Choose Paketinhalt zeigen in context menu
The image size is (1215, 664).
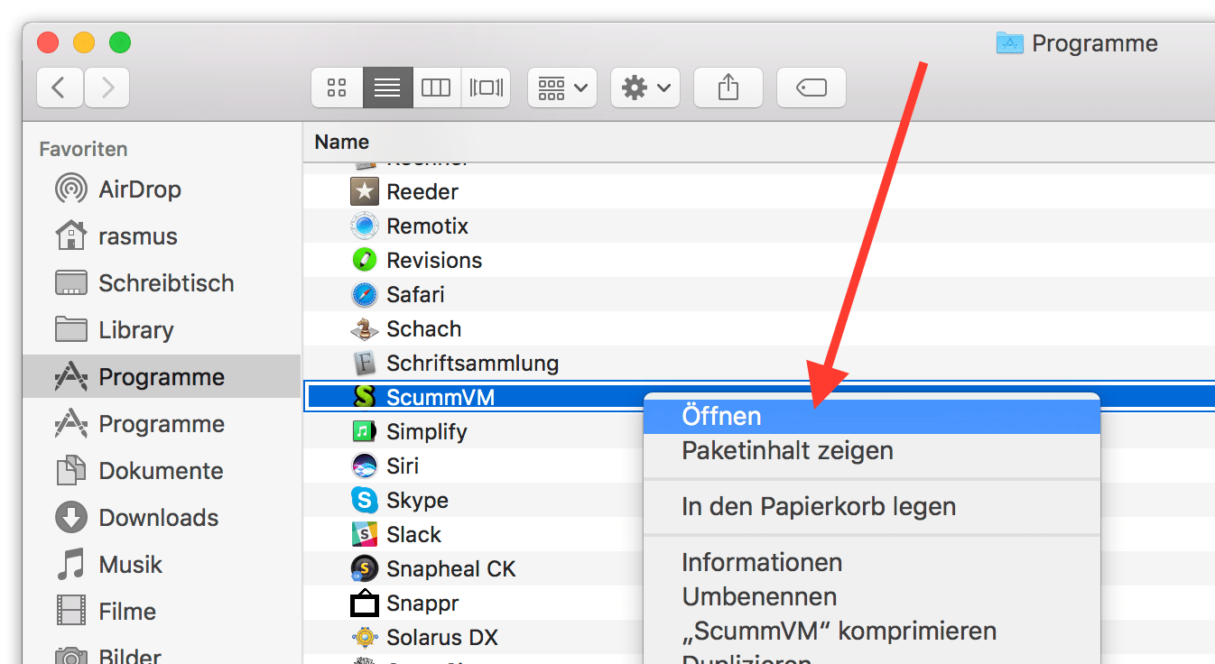pos(872,450)
